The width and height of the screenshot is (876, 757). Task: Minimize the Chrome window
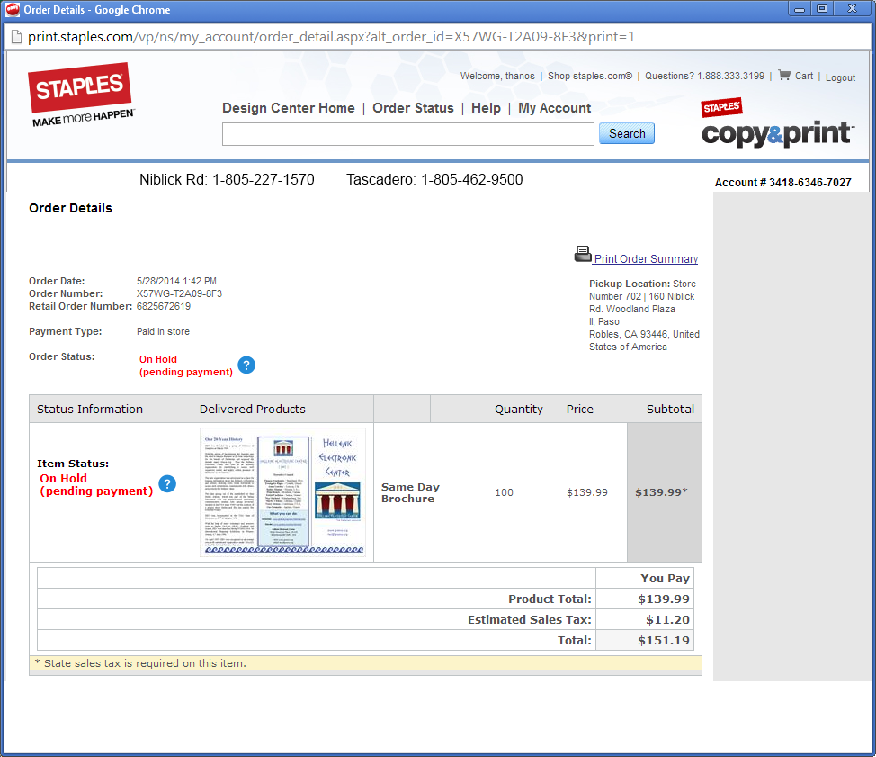click(800, 9)
